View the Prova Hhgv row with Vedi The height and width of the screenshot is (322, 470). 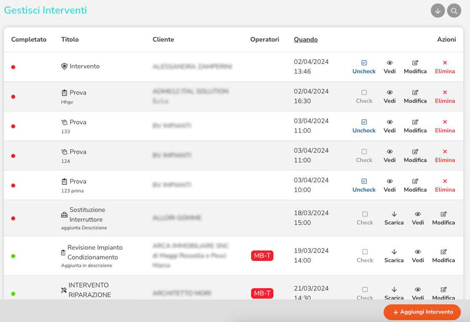[x=390, y=96]
